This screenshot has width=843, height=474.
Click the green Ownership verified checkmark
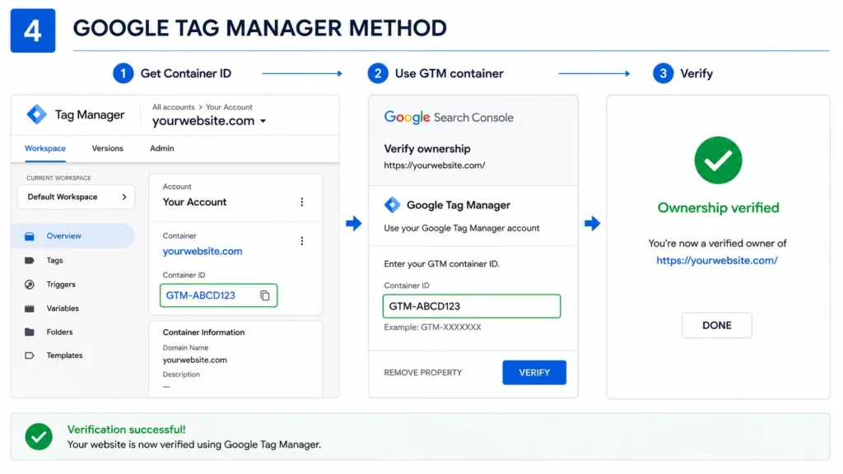718,160
